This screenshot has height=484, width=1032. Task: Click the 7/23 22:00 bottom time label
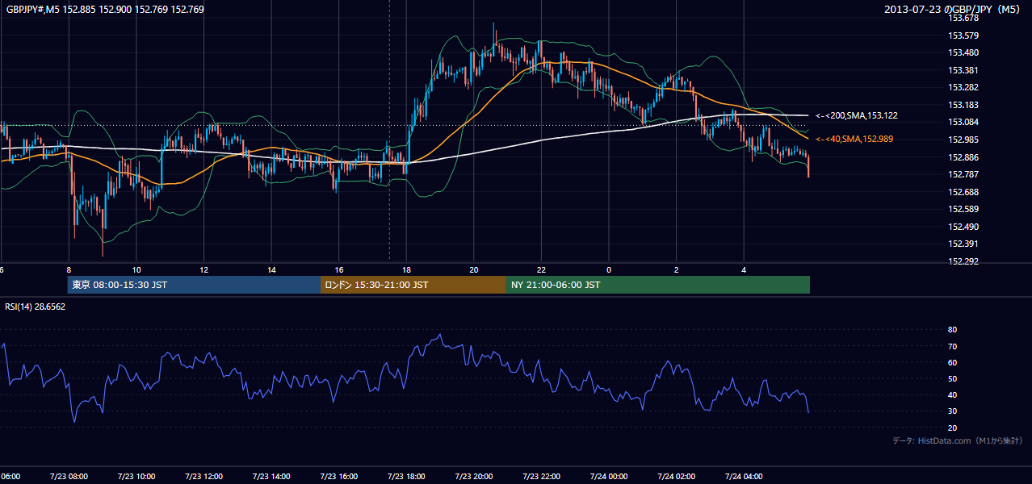541,477
